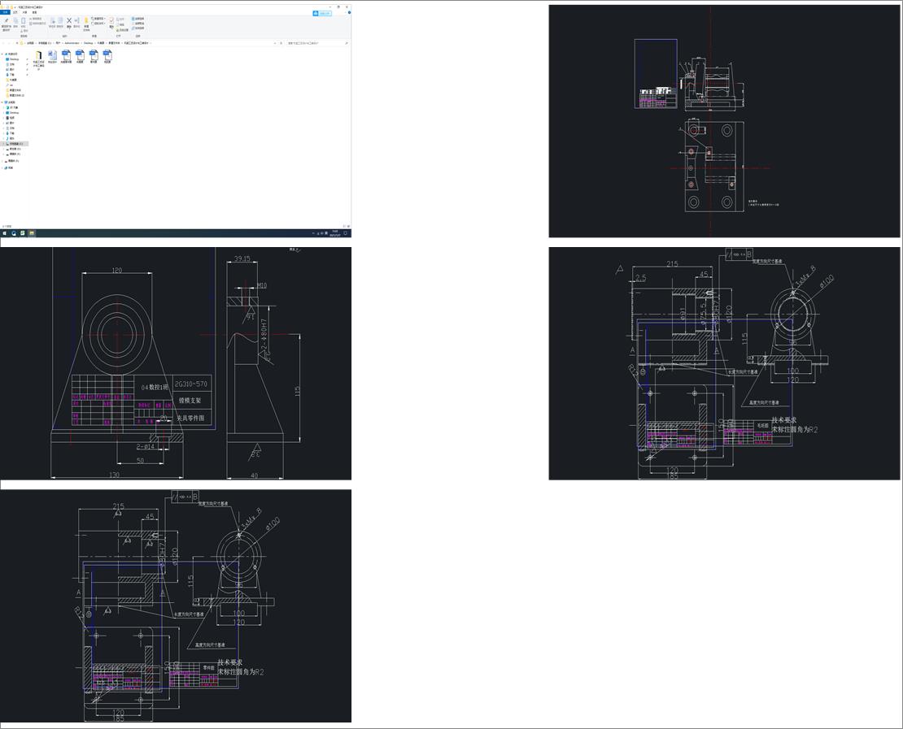
Task: Open the address bar history dropdown
Action: [275, 43]
